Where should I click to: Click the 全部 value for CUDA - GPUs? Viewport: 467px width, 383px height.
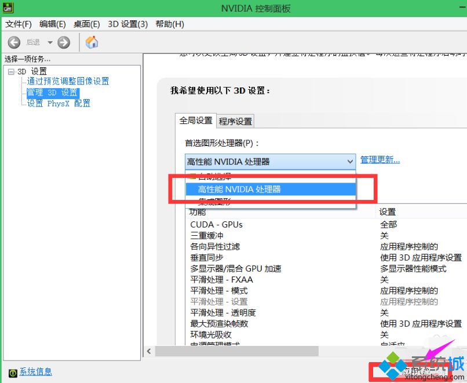click(x=388, y=225)
